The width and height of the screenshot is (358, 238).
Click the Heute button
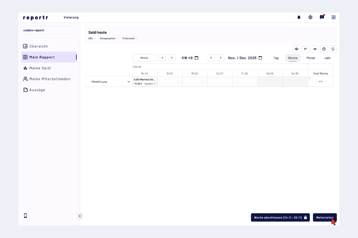pos(144,58)
